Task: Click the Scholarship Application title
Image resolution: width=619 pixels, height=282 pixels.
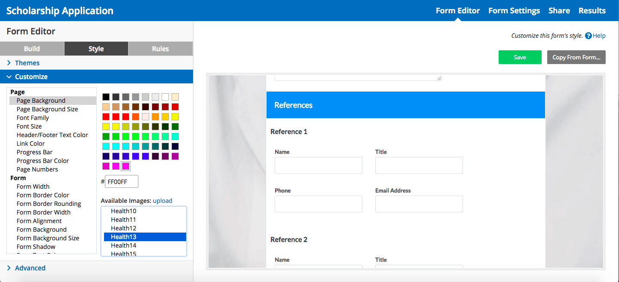Action: pos(60,11)
